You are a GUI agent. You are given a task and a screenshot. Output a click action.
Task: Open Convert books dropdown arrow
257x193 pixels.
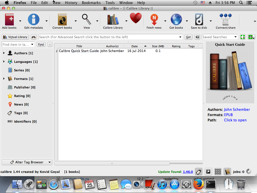76,21
